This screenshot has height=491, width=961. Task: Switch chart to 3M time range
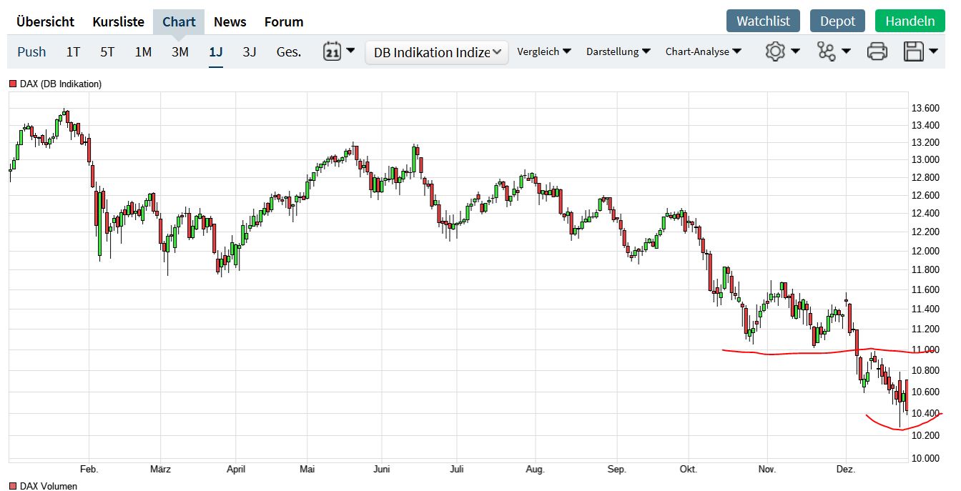pos(180,51)
